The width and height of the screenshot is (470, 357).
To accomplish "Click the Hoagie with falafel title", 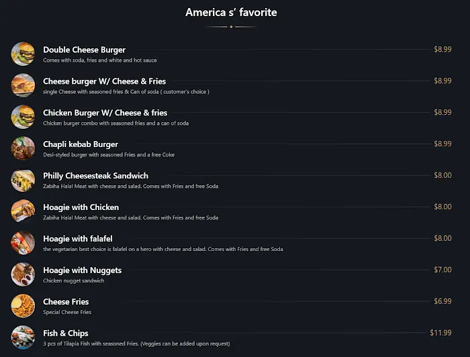I will click(x=77, y=238).
